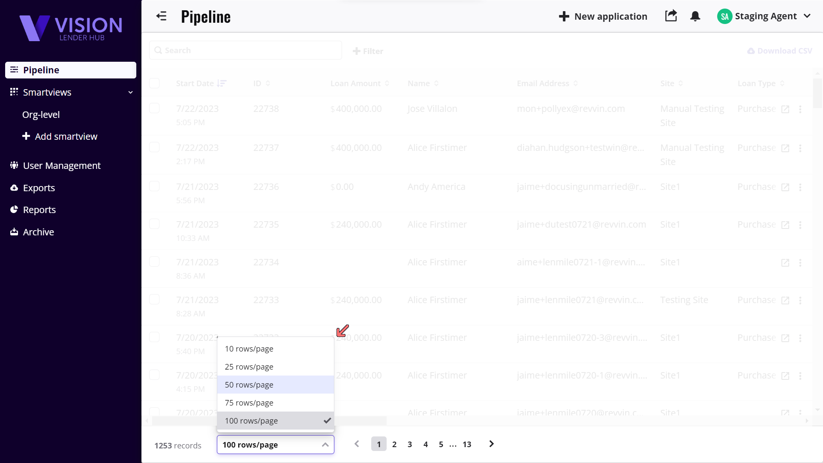This screenshot has height=463, width=823.
Task: Toggle the select-all header checkbox
Action: [154, 83]
